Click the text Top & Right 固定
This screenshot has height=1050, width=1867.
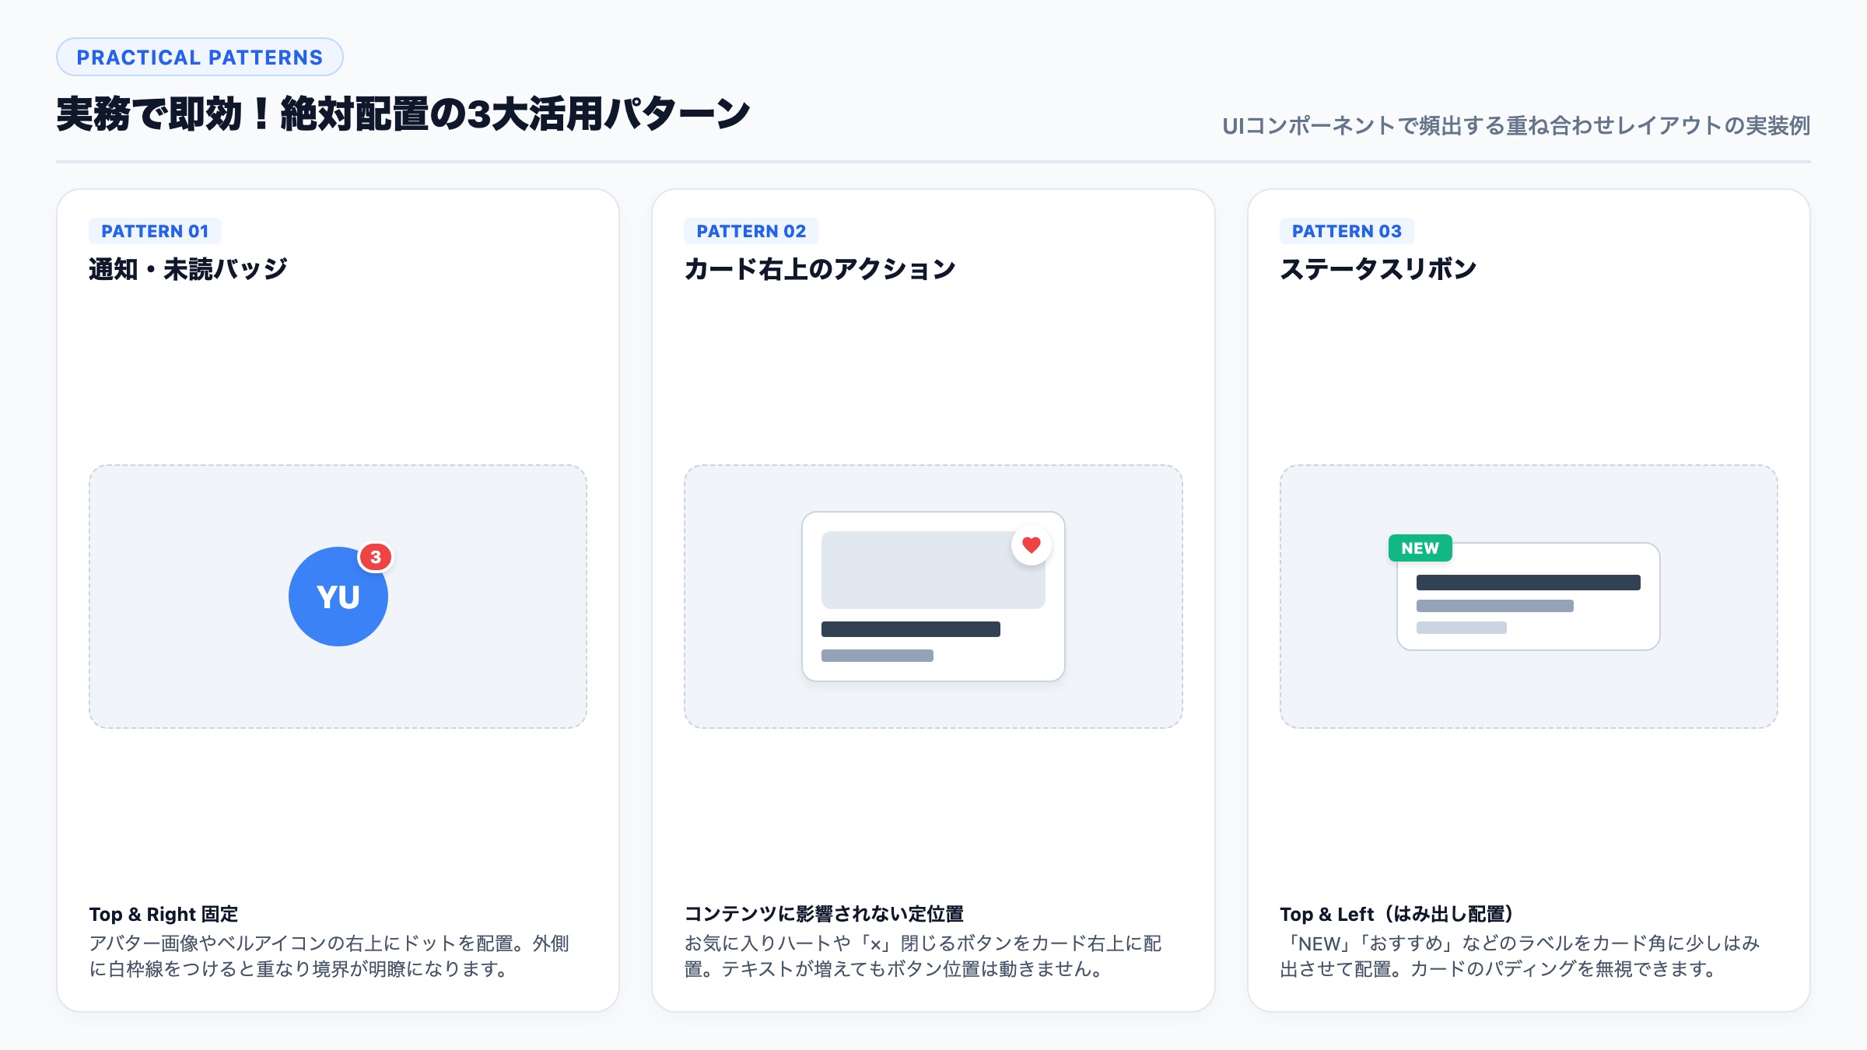point(163,914)
